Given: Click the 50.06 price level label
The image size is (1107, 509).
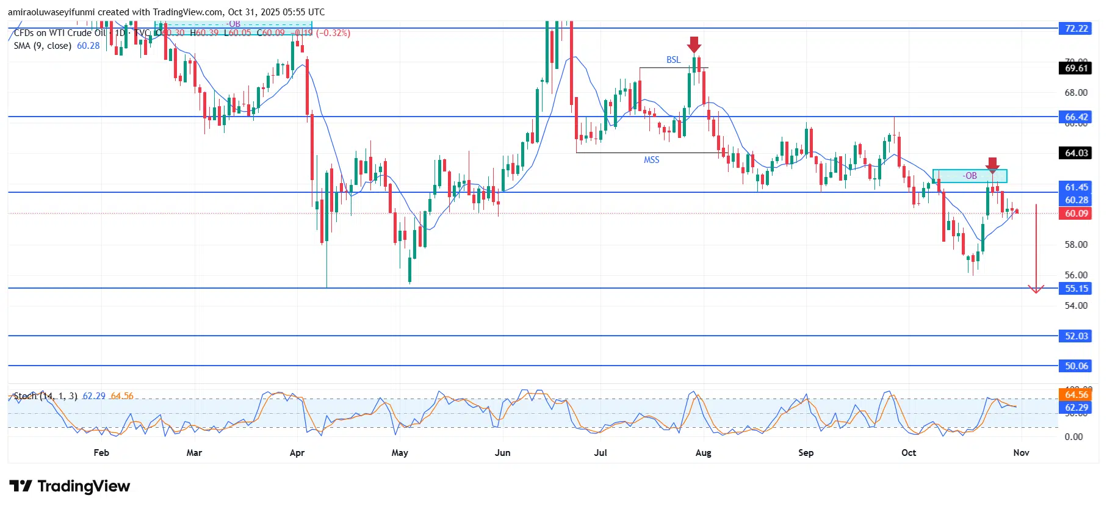Looking at the screenshot, I should point(1076,366).
